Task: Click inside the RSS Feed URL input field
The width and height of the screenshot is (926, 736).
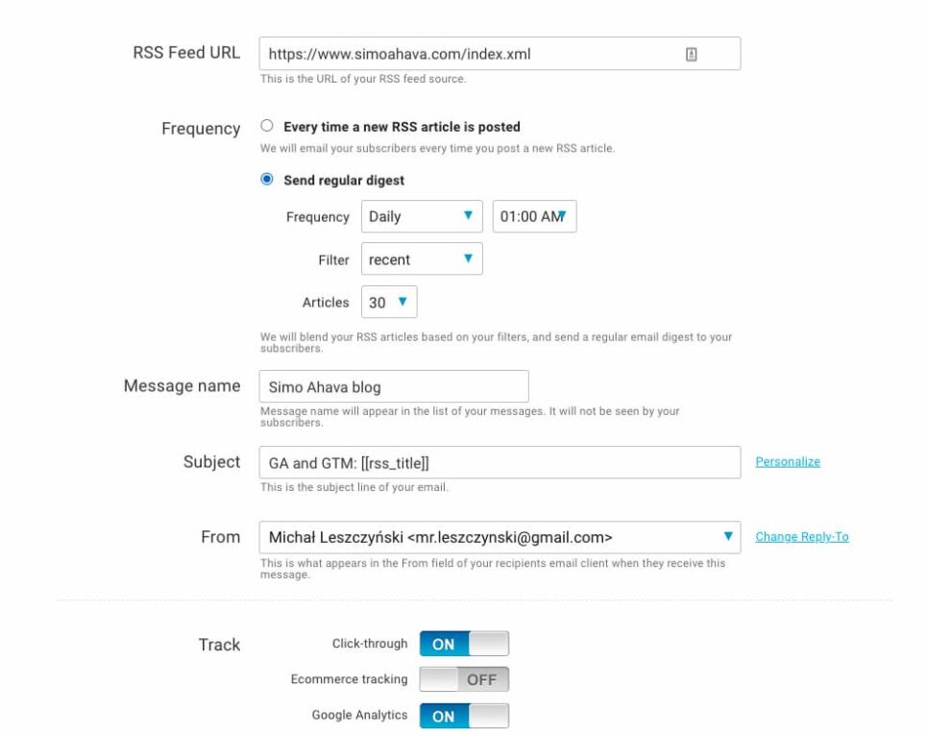Action: click(x=432, y=53)
